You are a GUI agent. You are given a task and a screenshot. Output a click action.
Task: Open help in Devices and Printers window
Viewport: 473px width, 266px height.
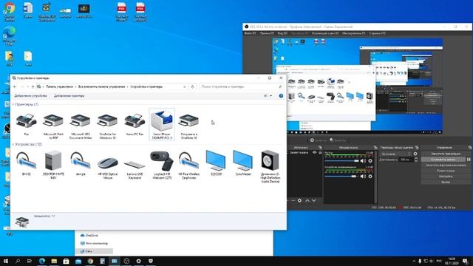[281, 95]
